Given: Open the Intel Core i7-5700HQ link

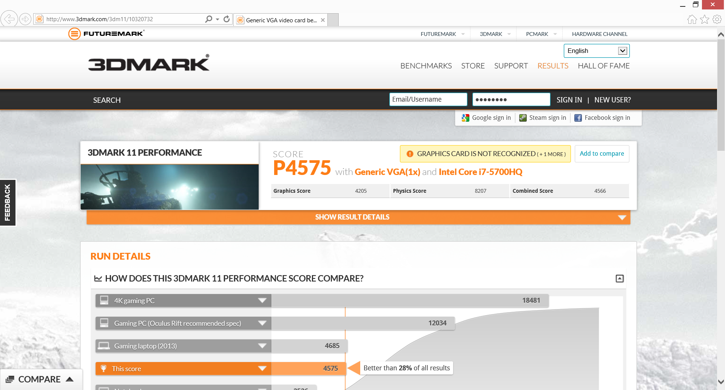Looking at the screenshot, I should 480,172.
